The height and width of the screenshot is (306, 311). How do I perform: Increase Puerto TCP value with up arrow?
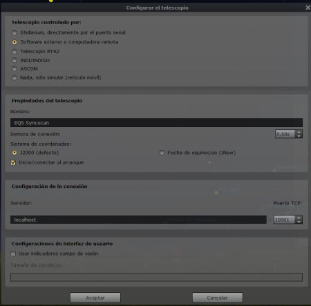pos(299,218)
